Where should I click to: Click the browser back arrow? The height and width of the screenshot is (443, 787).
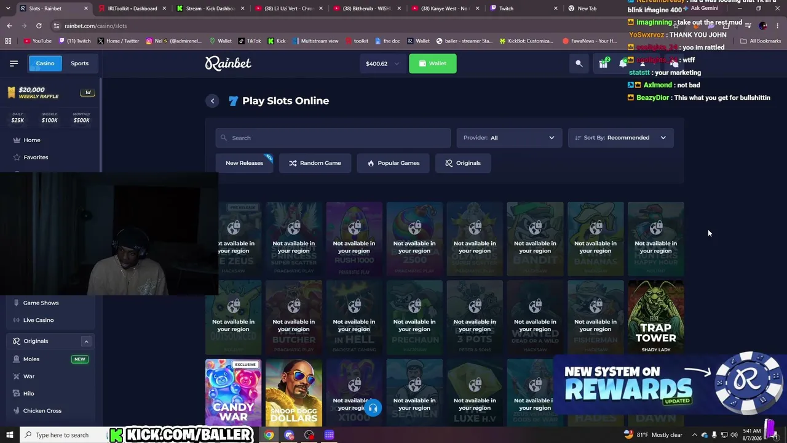tap(9, 26)
